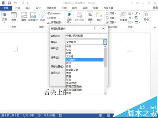Choose 自动图文集 in the gallery list
This screenshot has width=158, height=118.
pos(85,70)
